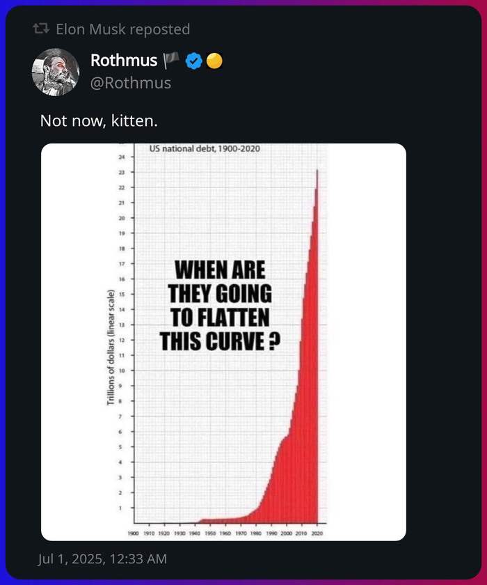Screen dimensions: 487x585
Task: Click the 23 tick on y-axis
Action: click(x=122, y=173)
